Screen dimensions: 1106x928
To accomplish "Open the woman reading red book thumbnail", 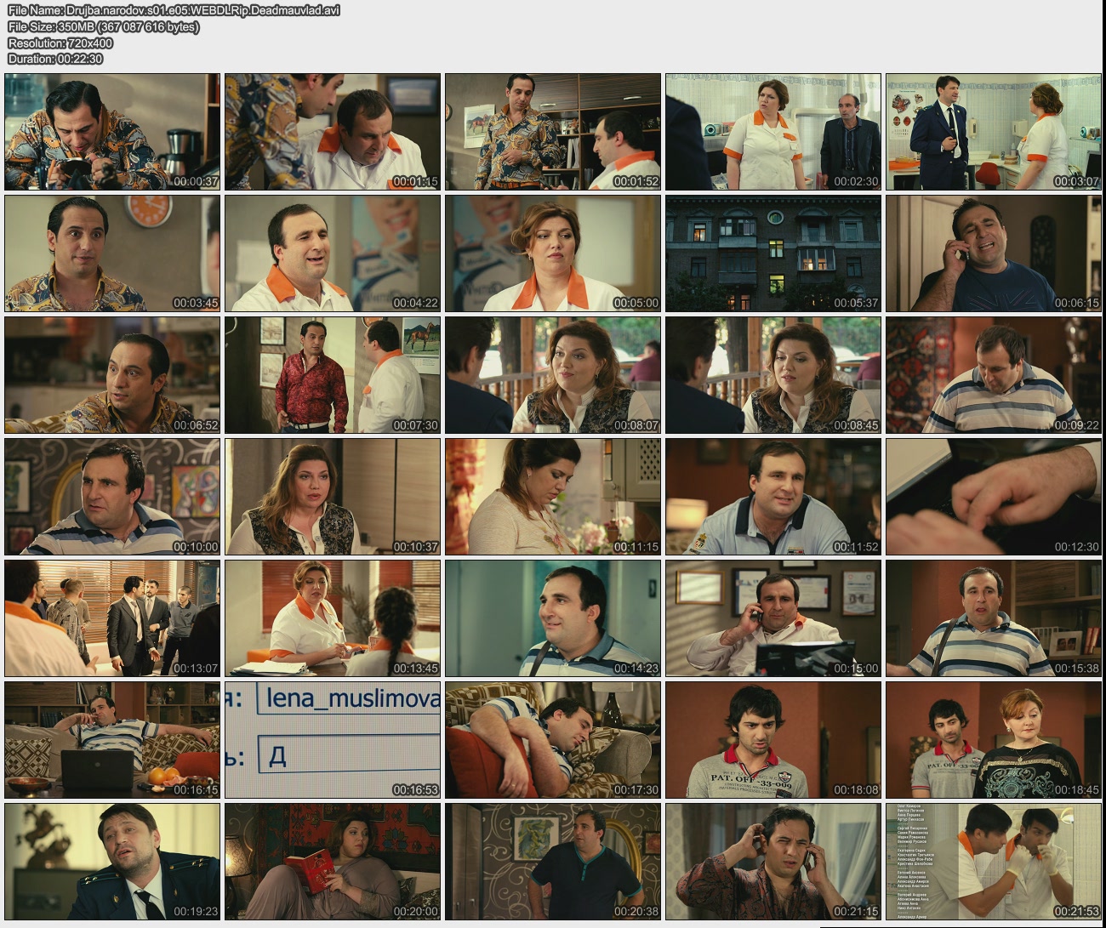I will 333,862.
